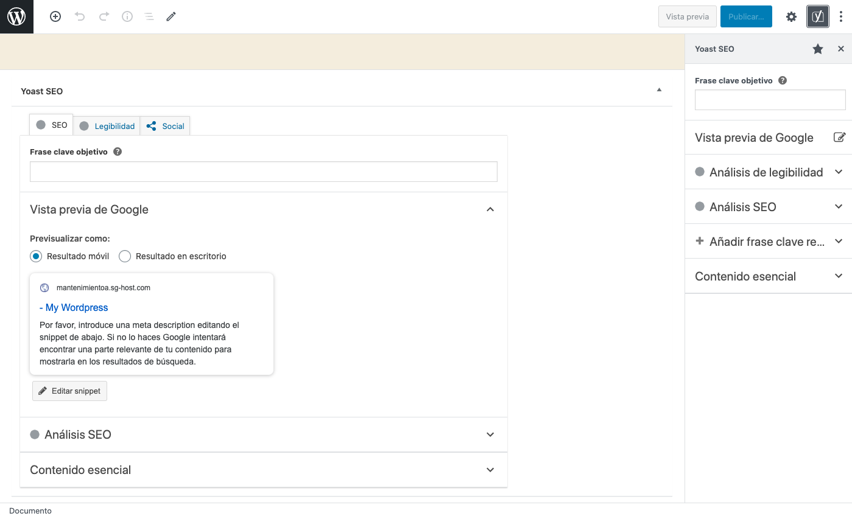Click the Publicar button
The width and height of the screenshot is (852, 516).
[745, 17]
